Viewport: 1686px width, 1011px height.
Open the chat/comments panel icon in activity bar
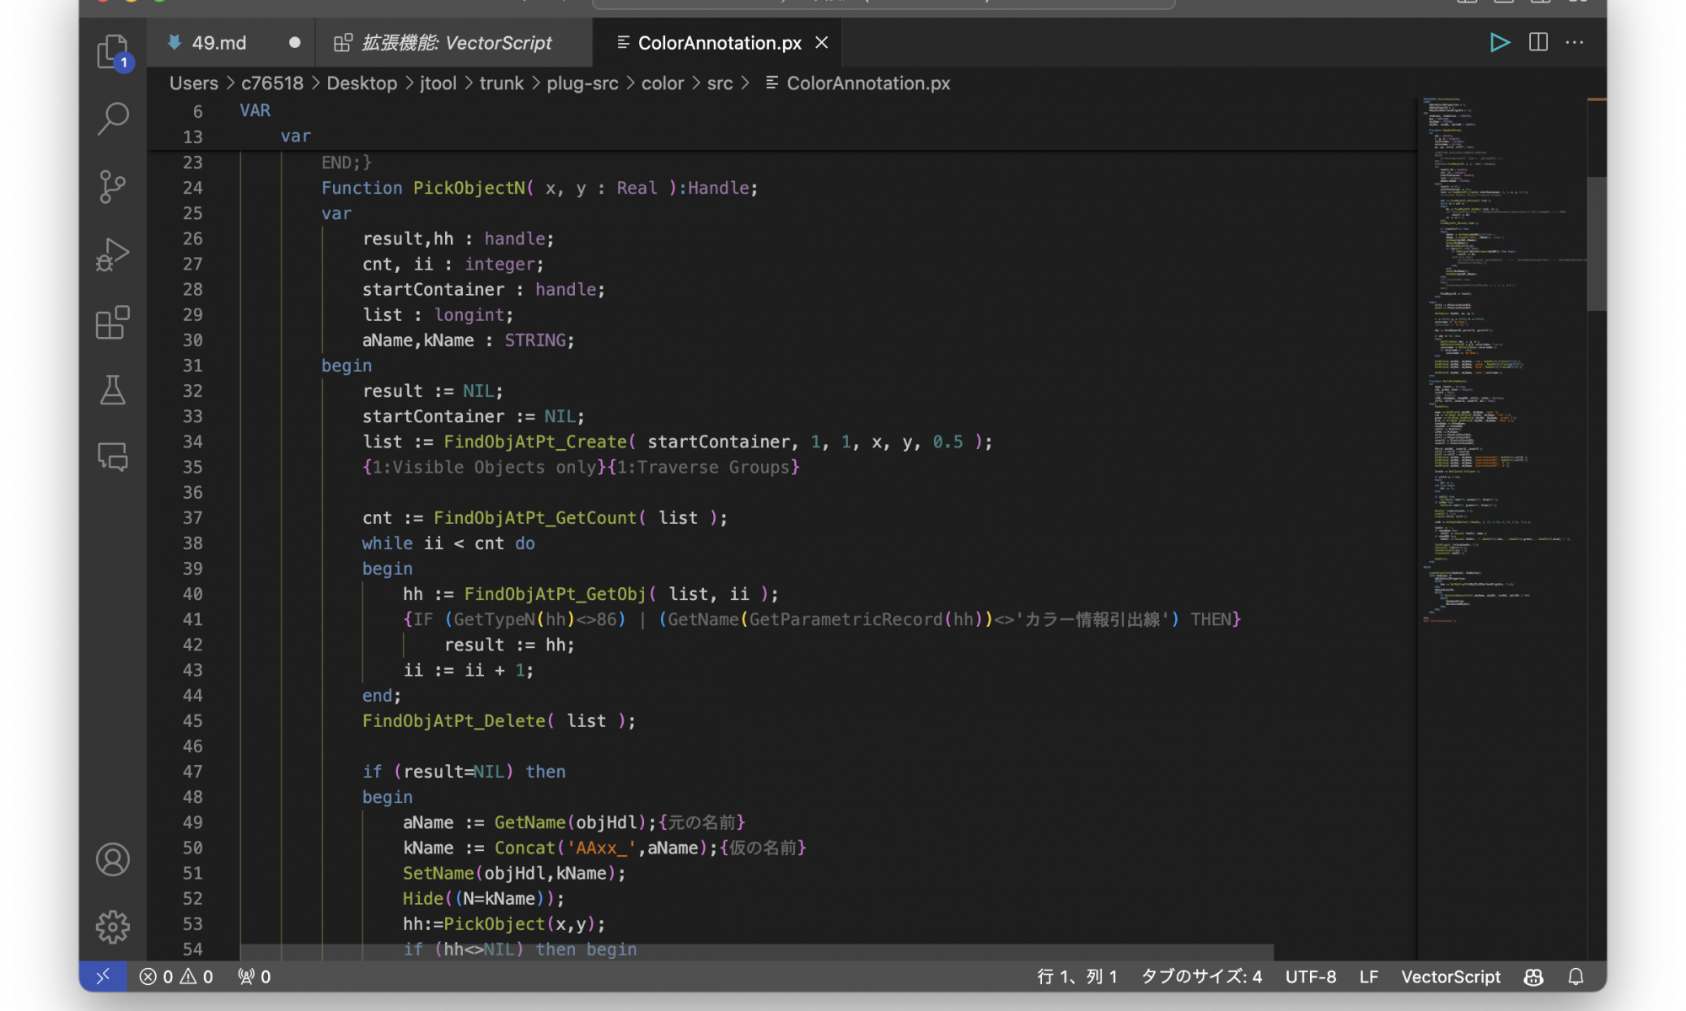[112, 457]
